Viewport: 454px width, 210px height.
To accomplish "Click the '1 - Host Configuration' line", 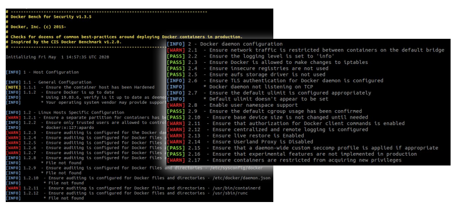I will 42,72.
